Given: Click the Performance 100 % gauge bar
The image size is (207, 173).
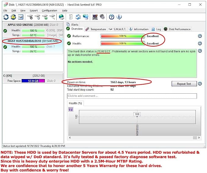Looking at the screenshot, I should [x=123, y=36].
